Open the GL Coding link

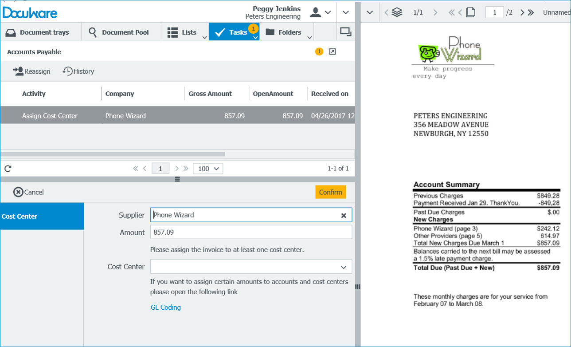pos(166,307)
